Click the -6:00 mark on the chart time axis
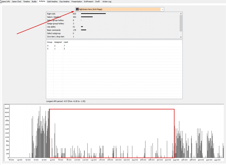The width and height of the screenshot is (226, 165). coord(11,160)
